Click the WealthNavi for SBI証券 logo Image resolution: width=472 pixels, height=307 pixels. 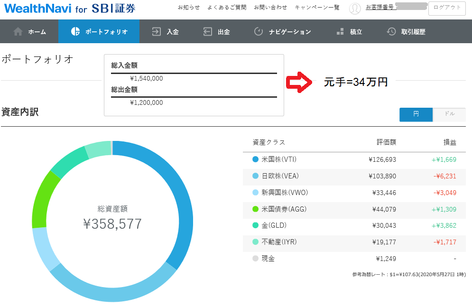[70, 9]
